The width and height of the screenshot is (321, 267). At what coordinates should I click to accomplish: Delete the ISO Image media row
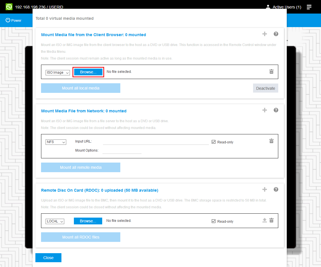click(271, 72)
